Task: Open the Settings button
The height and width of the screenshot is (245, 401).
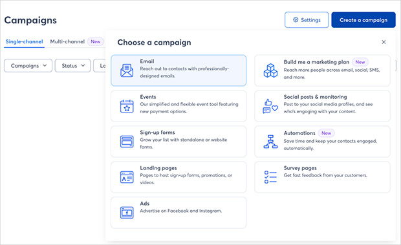Action: pyautogui.click(x=307, y=19)
